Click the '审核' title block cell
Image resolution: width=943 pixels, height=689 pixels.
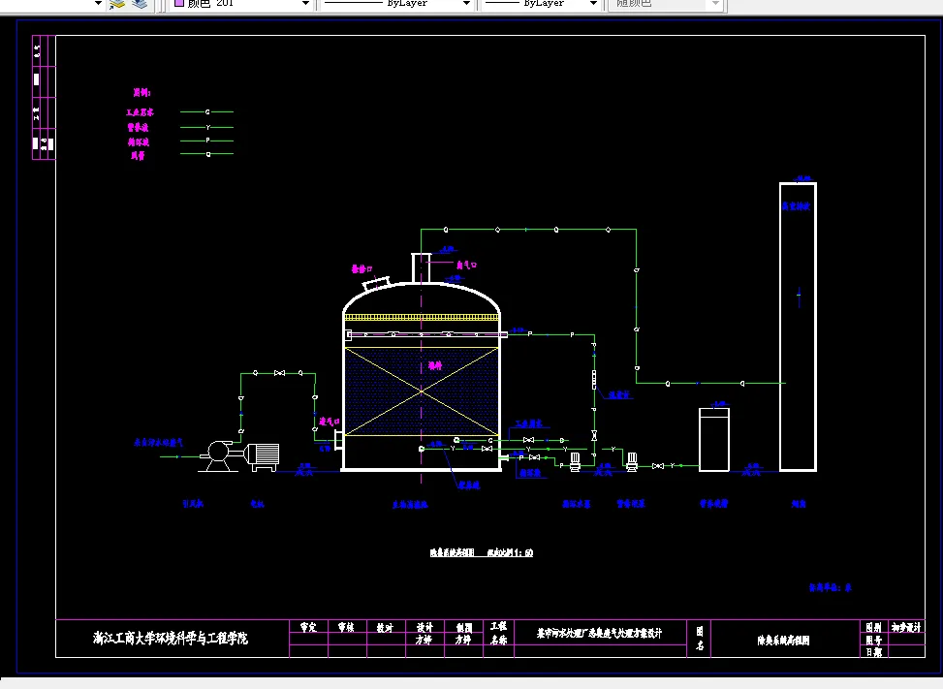(346, 628)
